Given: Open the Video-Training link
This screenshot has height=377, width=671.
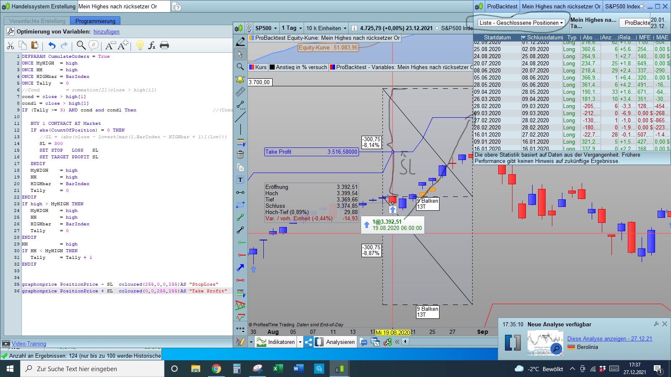Looking at the screenshot, I should point(29,343).
